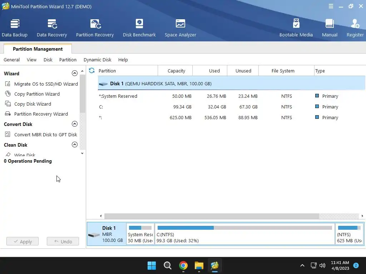Image resolution: width=366 pixels, height=274 pixels.
Task: Choose Convert MBR Disk to GPT Disk
Action: [45, 135]
